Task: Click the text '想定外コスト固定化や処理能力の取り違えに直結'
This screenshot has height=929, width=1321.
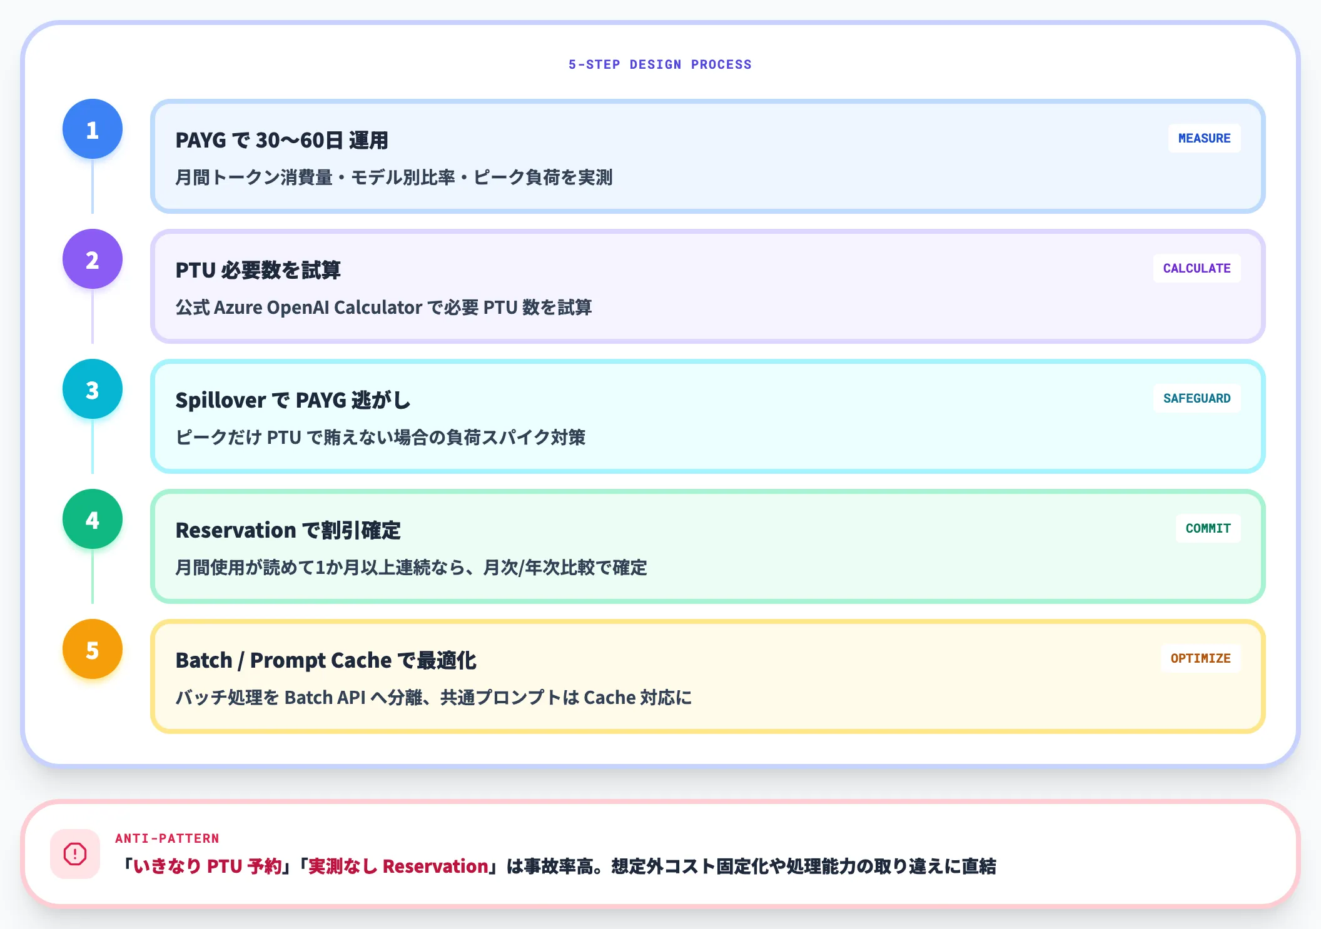Action: pos(804,866)
